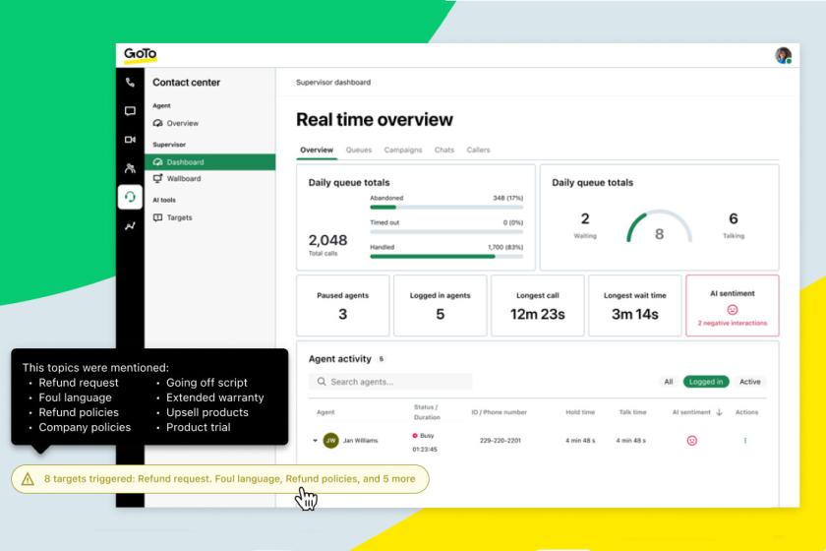Screen dimensions: 826x551
Task: Switch to the Chats tab
Action: 444,150
